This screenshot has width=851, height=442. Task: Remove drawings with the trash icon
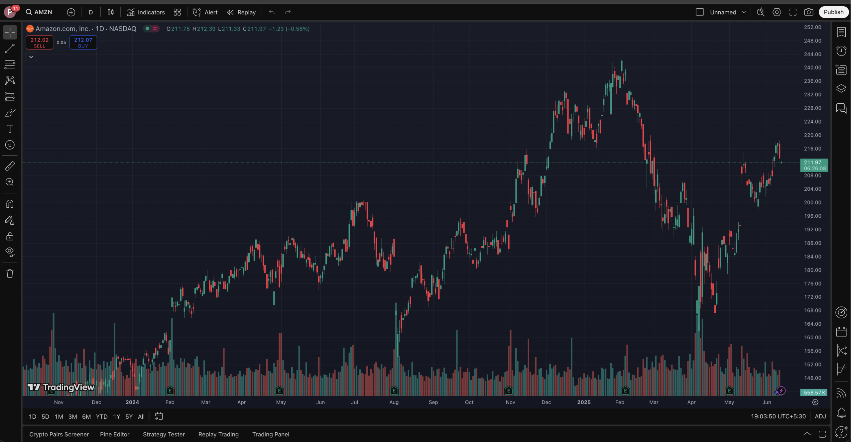pyautogui.click(x=10, y=274)
